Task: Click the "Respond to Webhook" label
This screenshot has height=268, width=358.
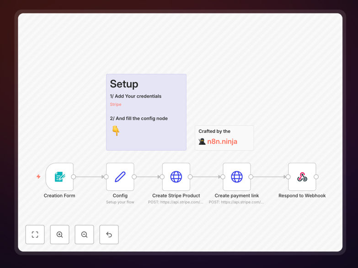Action: click(x=302, y=196)
